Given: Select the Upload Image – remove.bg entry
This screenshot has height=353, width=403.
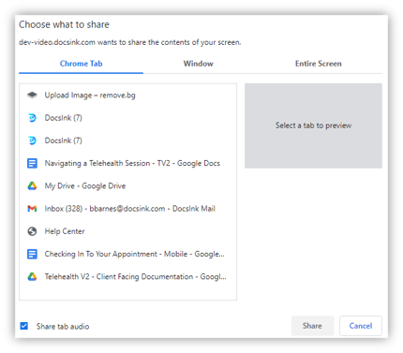Looking at the screenshot, I should pos(127,96).
